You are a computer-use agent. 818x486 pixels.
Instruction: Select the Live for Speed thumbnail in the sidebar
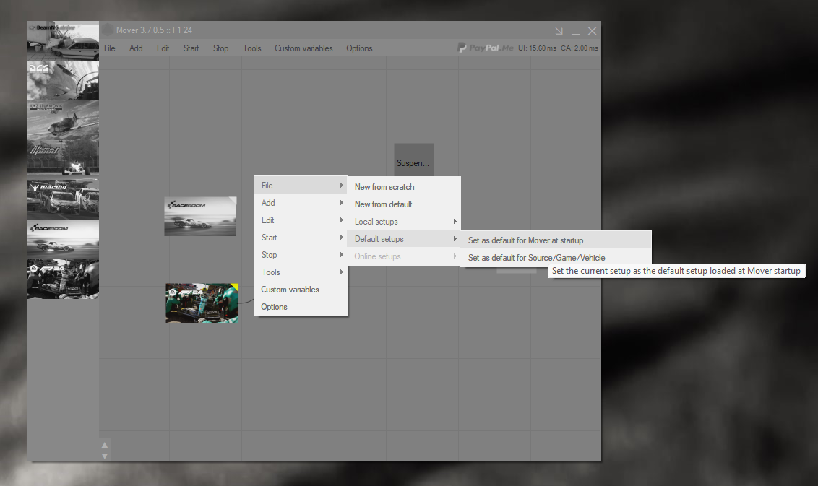pos(63,158)
